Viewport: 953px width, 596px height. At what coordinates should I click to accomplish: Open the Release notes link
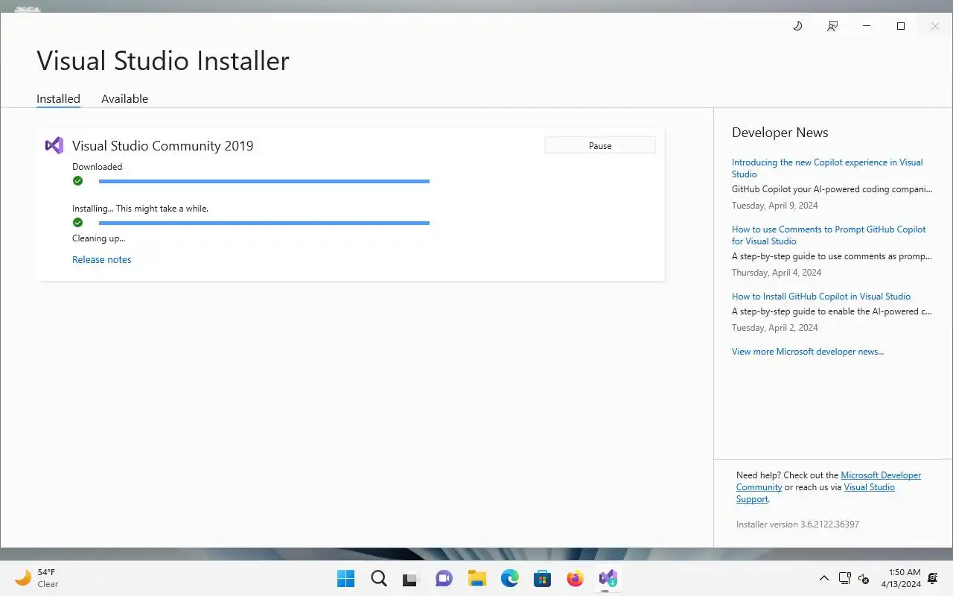[x=101, y=259]
